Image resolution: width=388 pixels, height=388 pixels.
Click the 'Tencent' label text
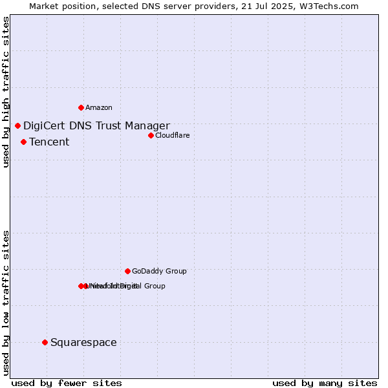[49, 142]
